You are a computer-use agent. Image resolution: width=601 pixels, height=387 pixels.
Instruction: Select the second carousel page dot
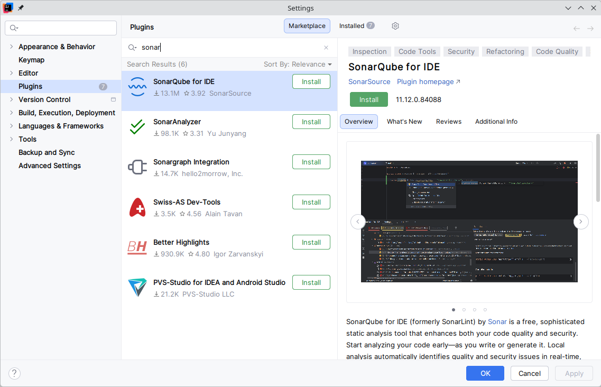click(x=464, y=309)
